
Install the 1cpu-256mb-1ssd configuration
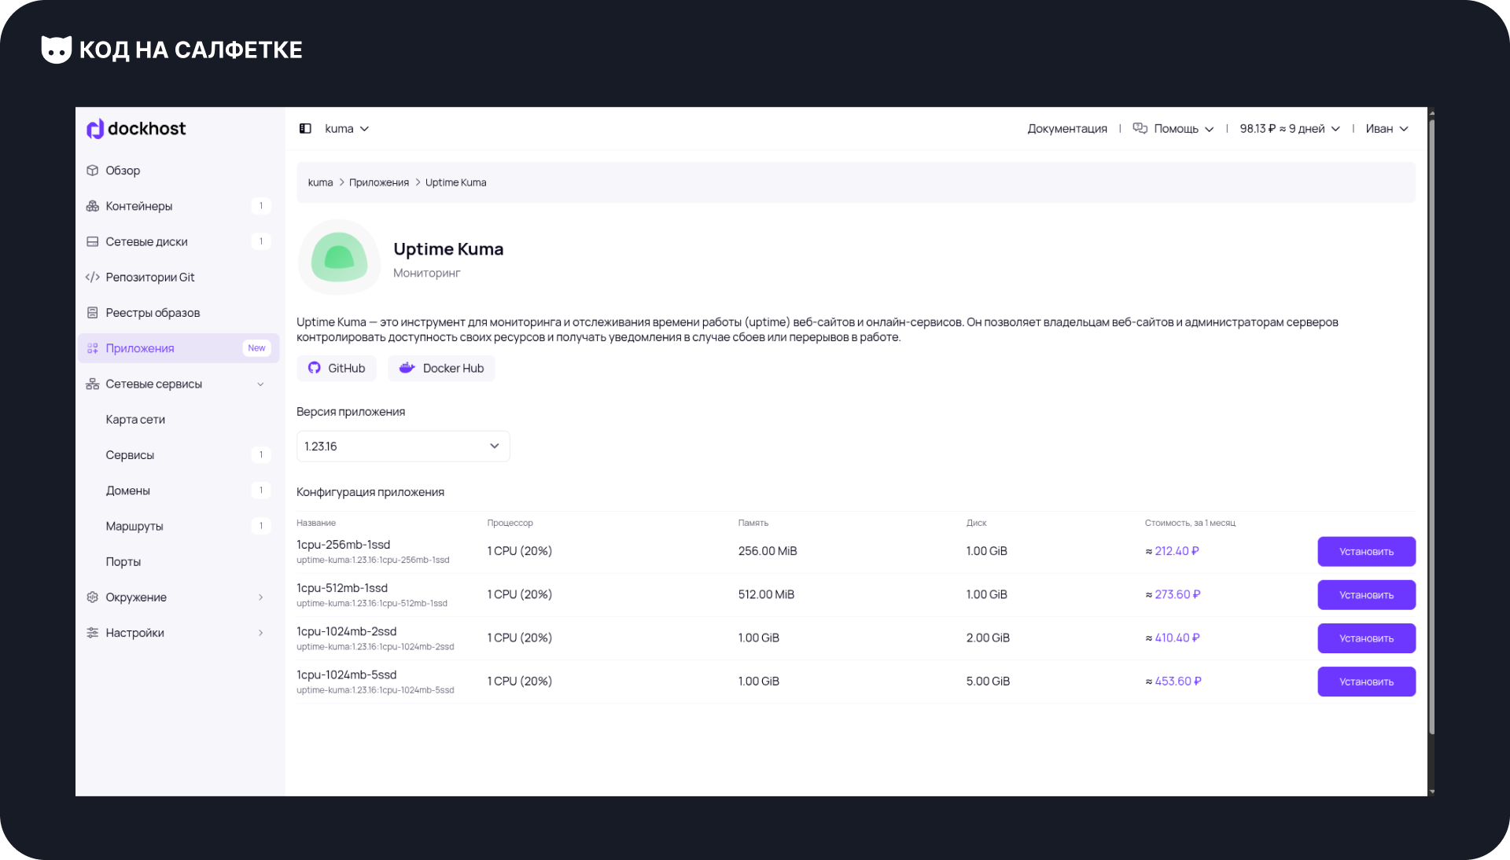1366,552
